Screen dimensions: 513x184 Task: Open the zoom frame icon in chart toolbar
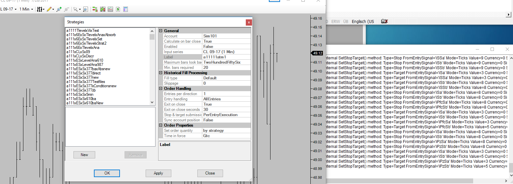pos(85,9)
